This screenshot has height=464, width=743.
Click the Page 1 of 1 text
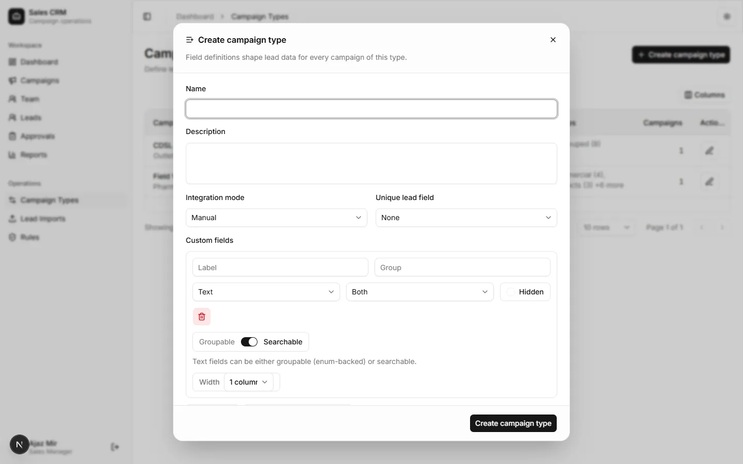665,227
